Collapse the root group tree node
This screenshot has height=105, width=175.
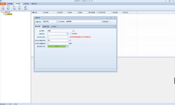pyautogui.click(x=2, y=12)
